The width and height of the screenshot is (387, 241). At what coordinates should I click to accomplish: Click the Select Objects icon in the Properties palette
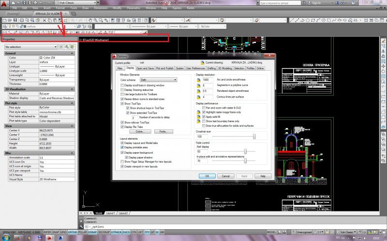click(67, 47)
